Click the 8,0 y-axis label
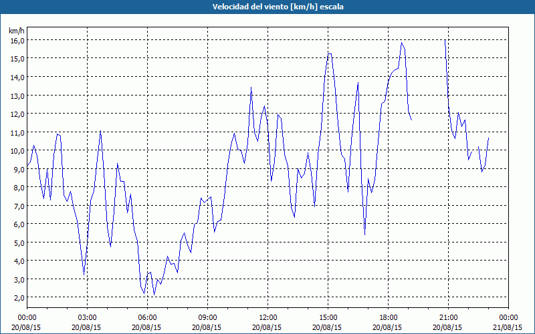The height and width of the screenshot is (334, 535). (x=19, y=188)
